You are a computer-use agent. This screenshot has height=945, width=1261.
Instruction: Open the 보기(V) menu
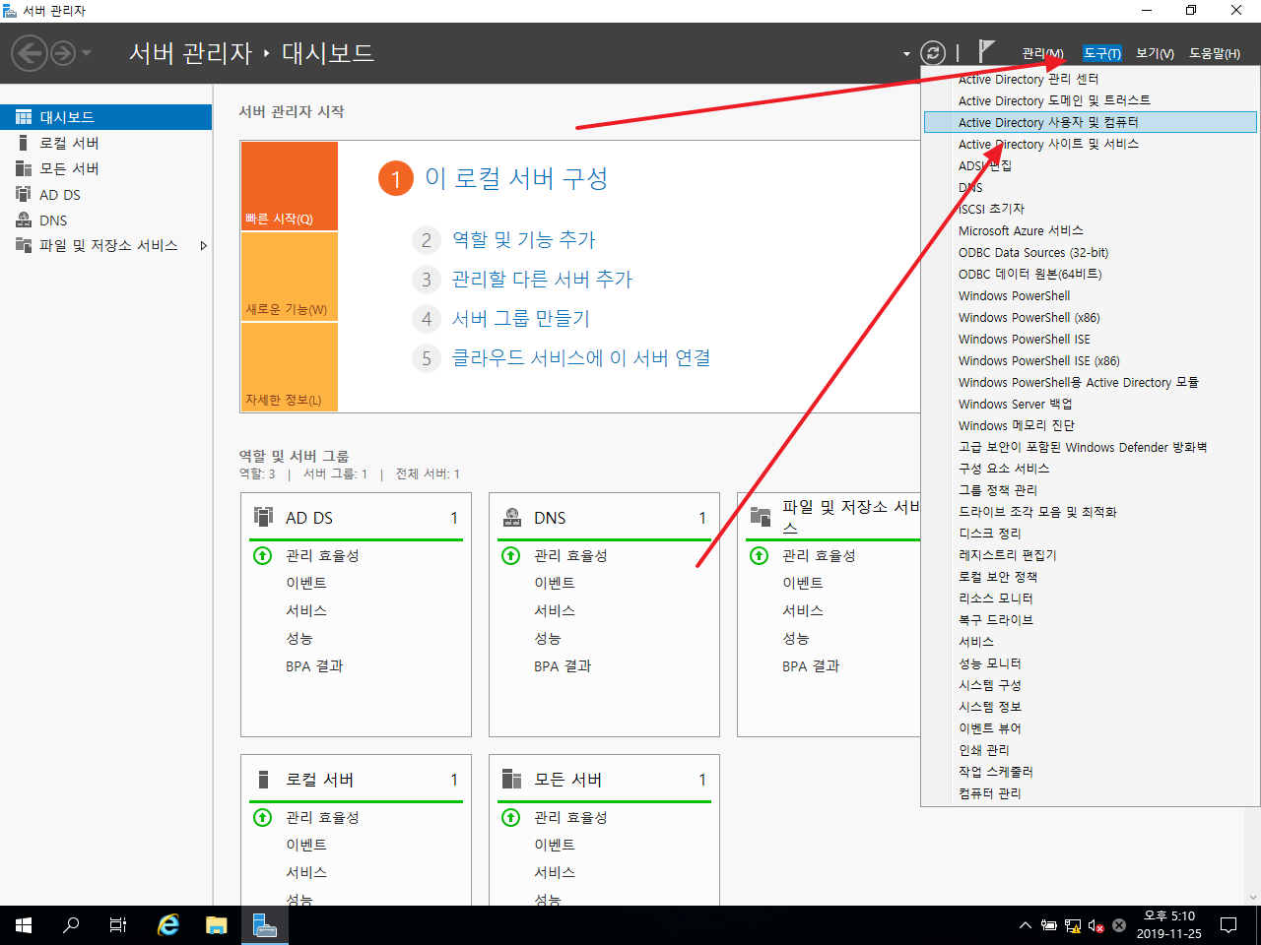(x=1155, y=53)
